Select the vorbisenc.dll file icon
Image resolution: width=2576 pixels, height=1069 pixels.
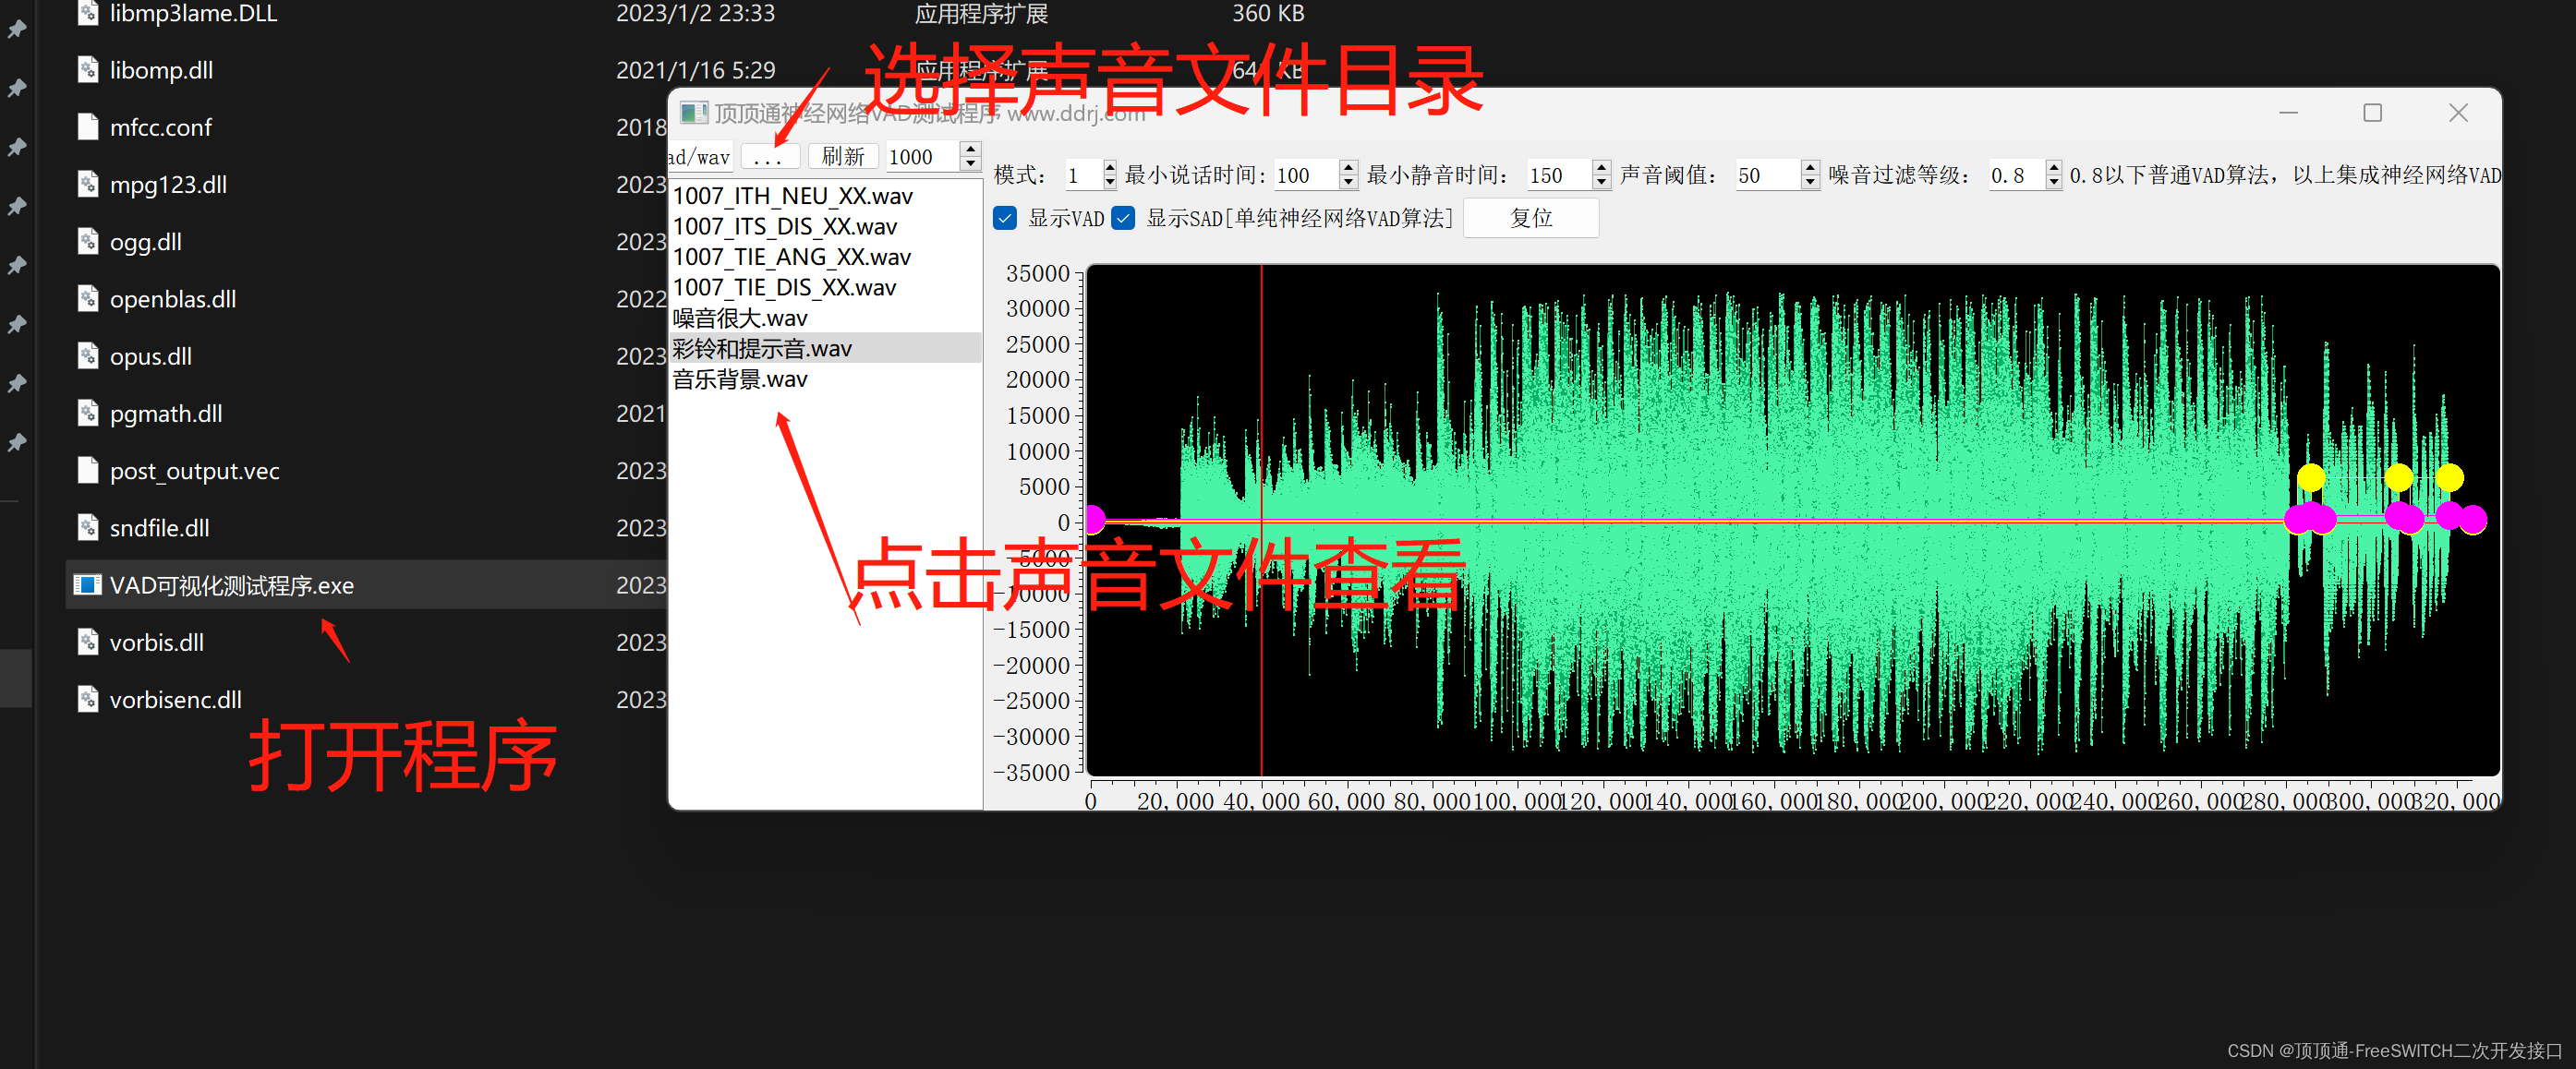pos(88,700)
